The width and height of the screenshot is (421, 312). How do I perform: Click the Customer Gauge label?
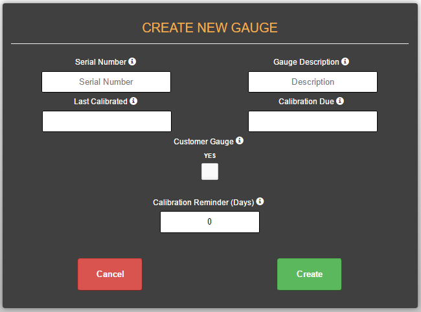tap(203, 141)
